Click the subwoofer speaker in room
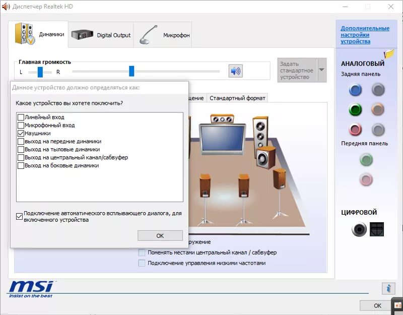This screenshot has height=315, width=403. pyautogui.click(x=266, y=158)
